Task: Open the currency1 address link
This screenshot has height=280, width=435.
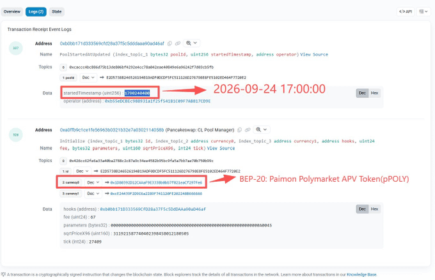Action: (x=156, y=194)
